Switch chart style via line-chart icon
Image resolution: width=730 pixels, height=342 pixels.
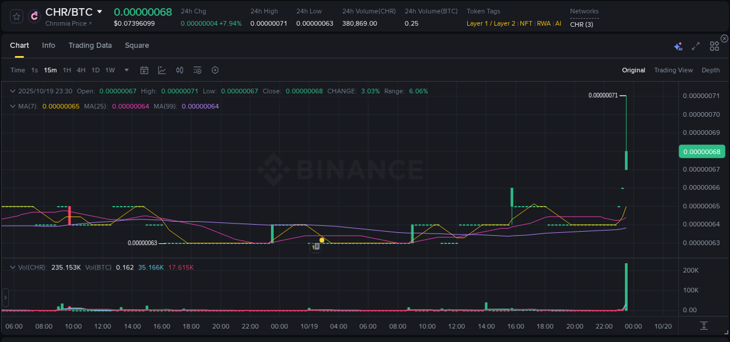[x=162, y=69]
